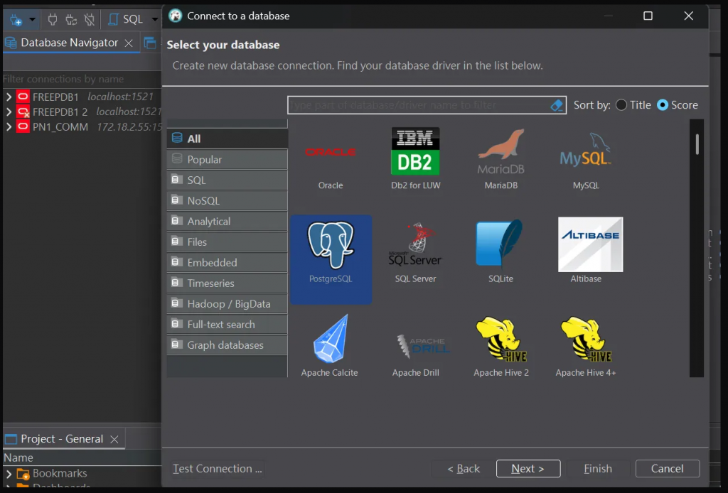Cancel the connection dialog
728x493 pixels.
coord(667,468)
